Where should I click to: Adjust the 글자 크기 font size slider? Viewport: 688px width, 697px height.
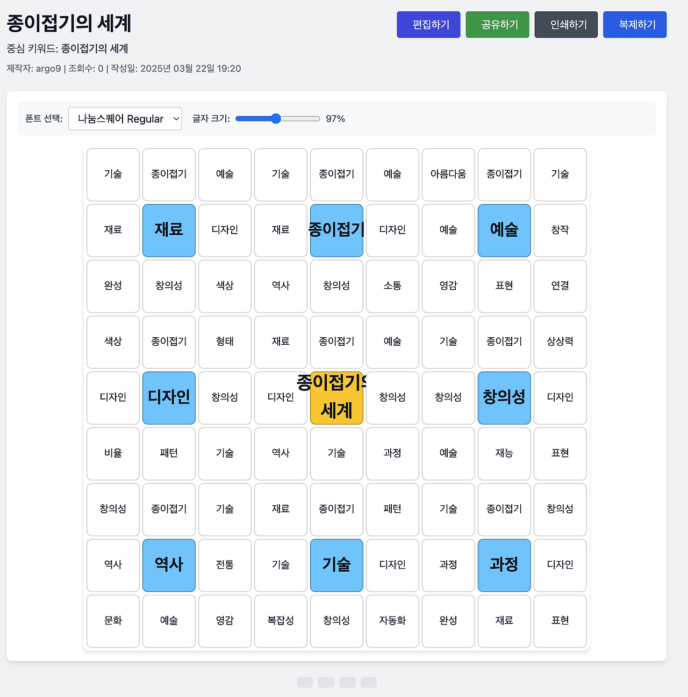[276, 119]
